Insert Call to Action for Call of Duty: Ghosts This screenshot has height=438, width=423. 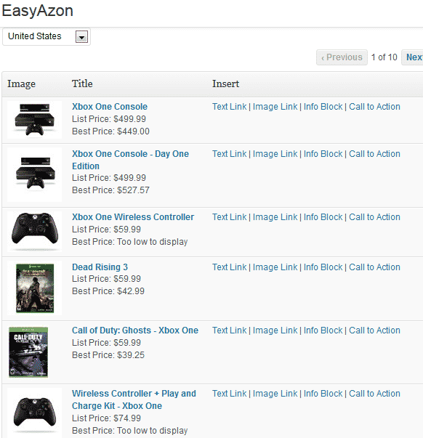[x=374, y=330]
